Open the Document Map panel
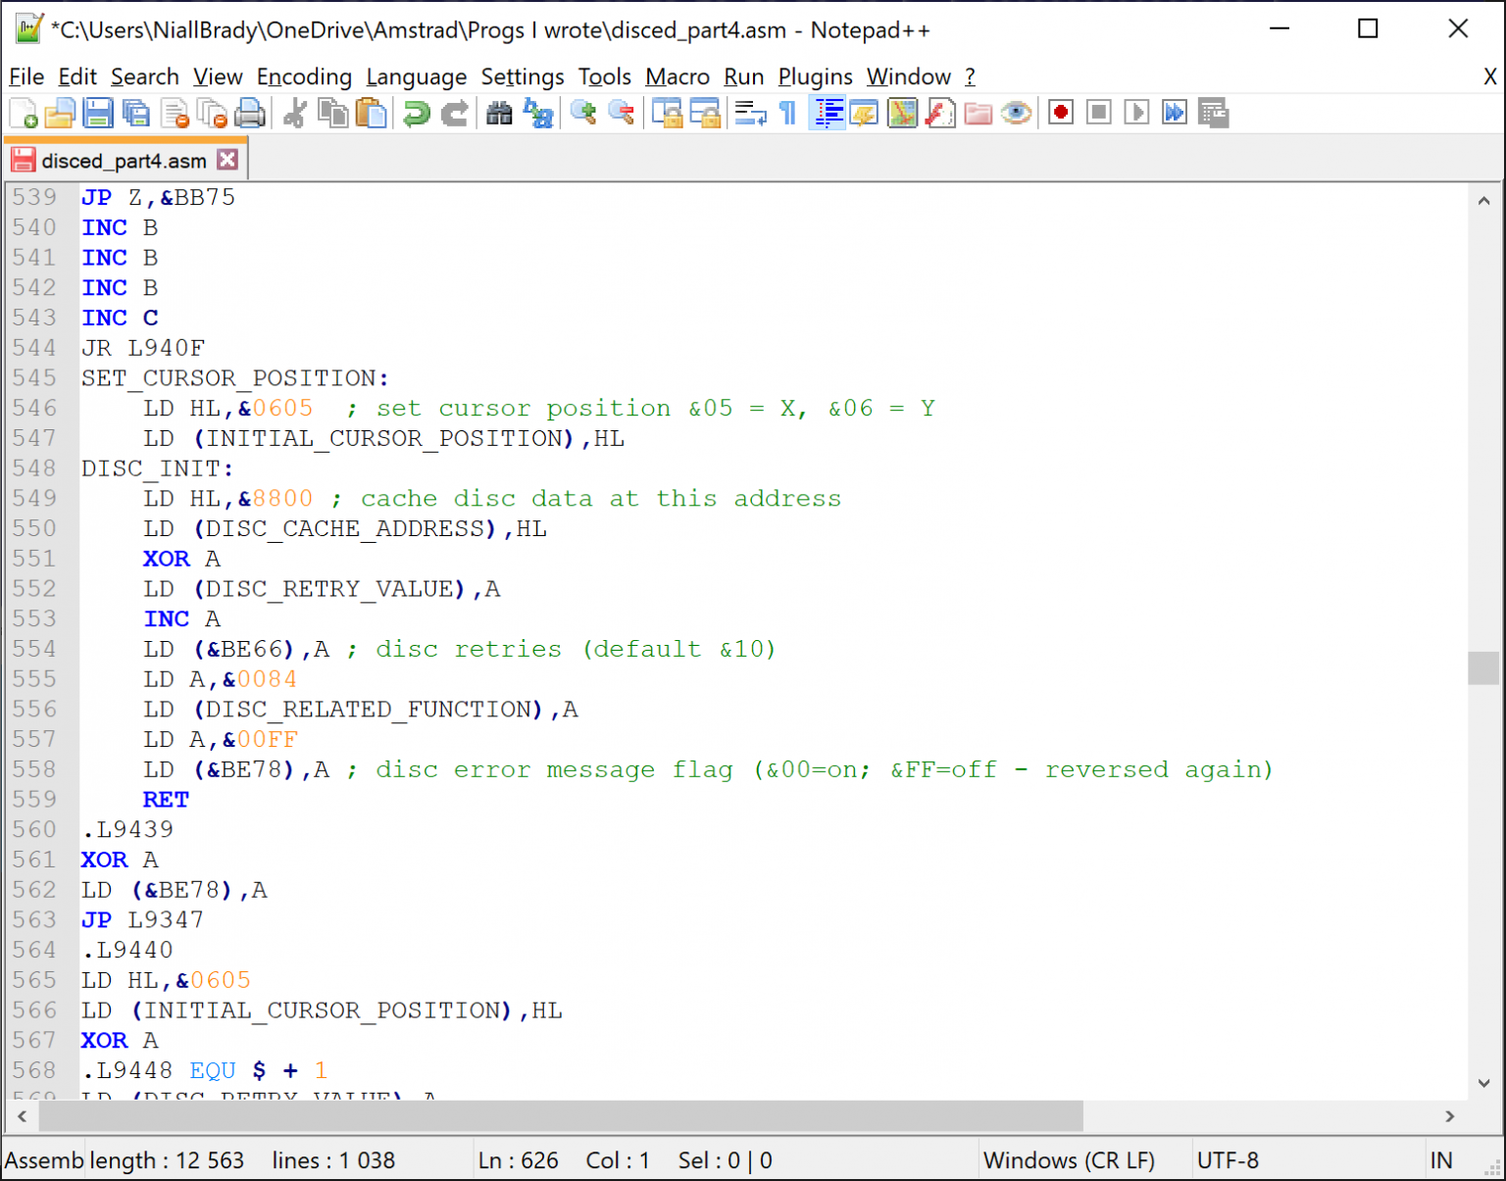Viewport: 1506px width, 1181px height. pos(902,112)
